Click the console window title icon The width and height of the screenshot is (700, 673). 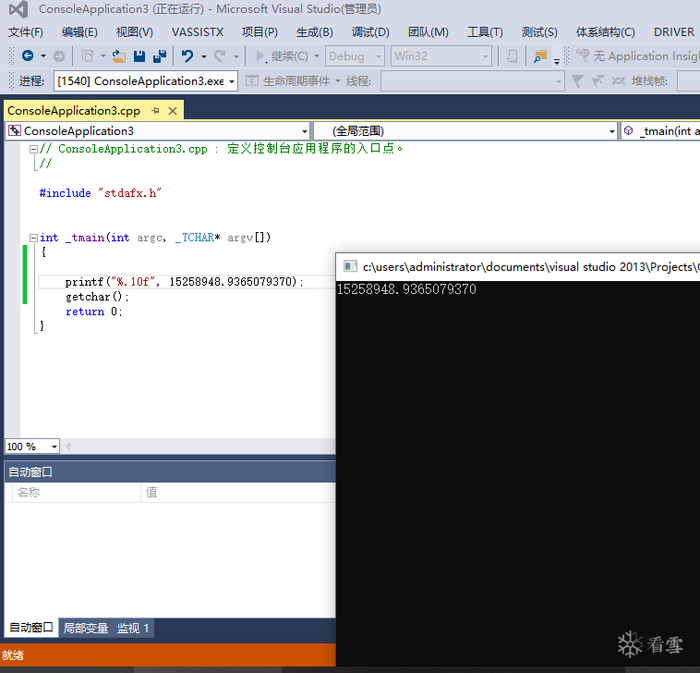click(350, 267)
